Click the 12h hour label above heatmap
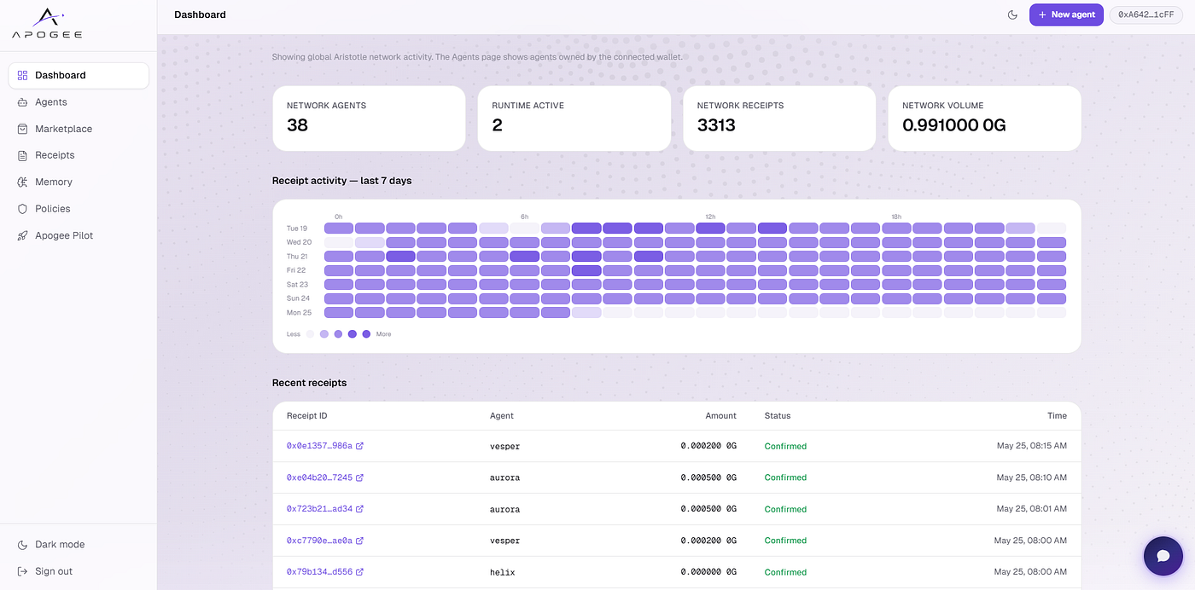Screen dimensions: 1195x590 tap(710, 217)
